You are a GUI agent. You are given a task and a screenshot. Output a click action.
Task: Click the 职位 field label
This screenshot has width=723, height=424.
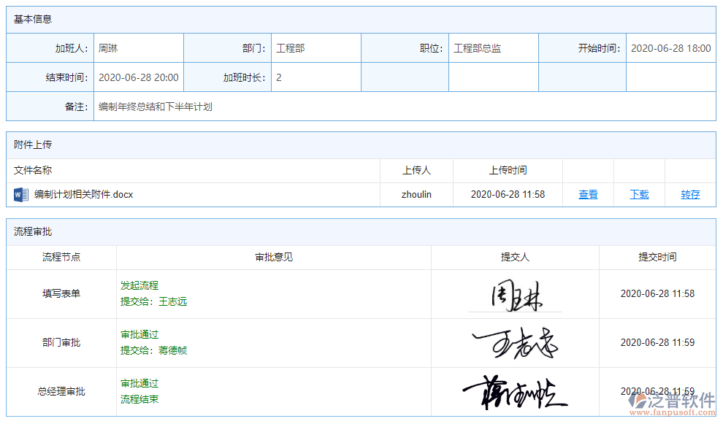(432, 48)
